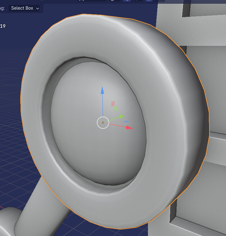
Task: Click the red X-axis arrow of the move gizmo
Action: (129, 128)
